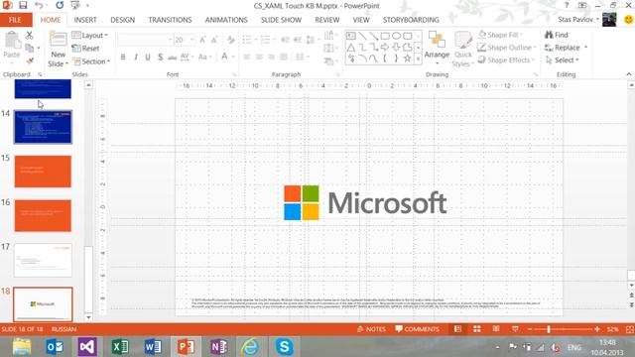
Task: Click the Find button
Action: click(x=557, y=35)
